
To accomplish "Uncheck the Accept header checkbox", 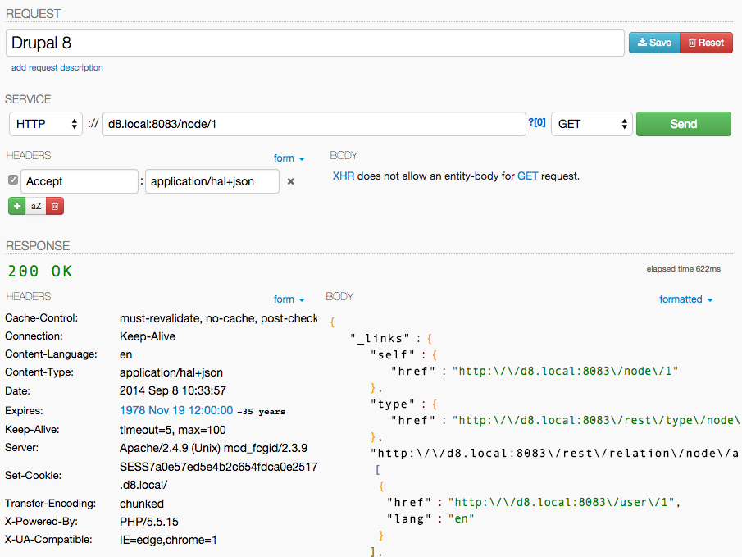I will (13, 180).
